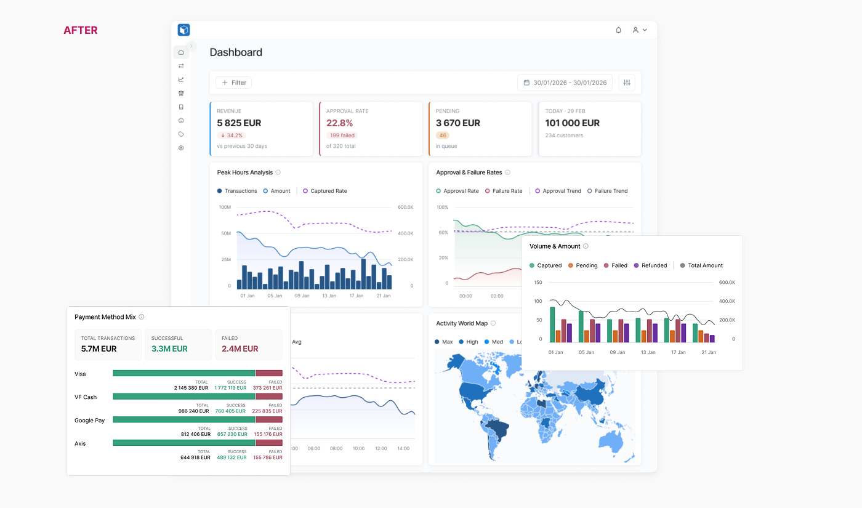
Task: Toggle Failure Rate legend item
Action: (504, 191)
